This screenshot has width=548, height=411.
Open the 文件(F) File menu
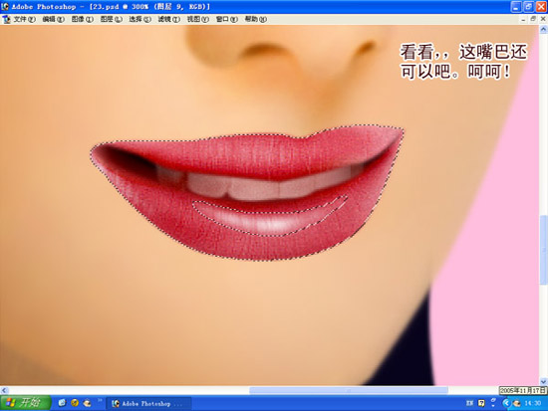click(25, 19)
